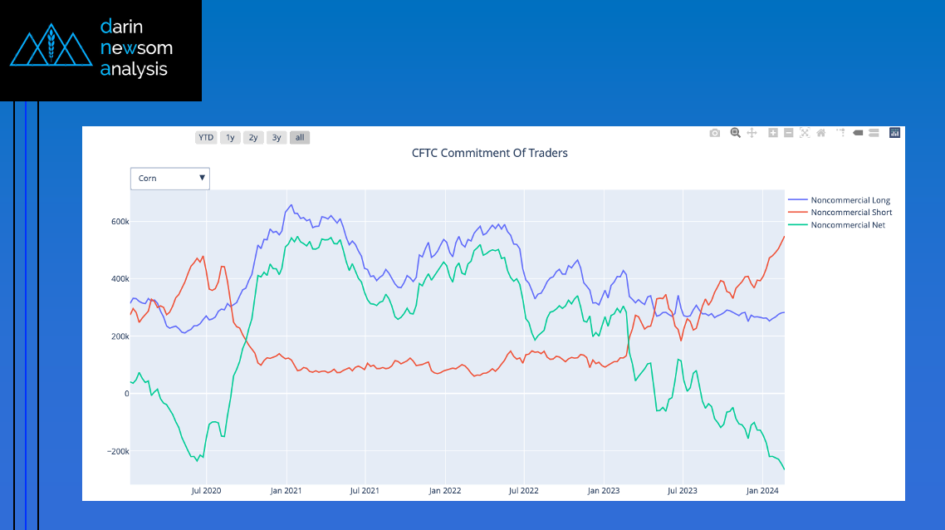
Task: Click the Zoom out minus icon
Action: point(789,133)
